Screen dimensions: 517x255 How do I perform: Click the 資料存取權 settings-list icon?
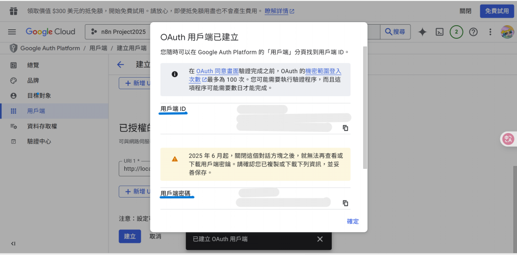point(14,126)
